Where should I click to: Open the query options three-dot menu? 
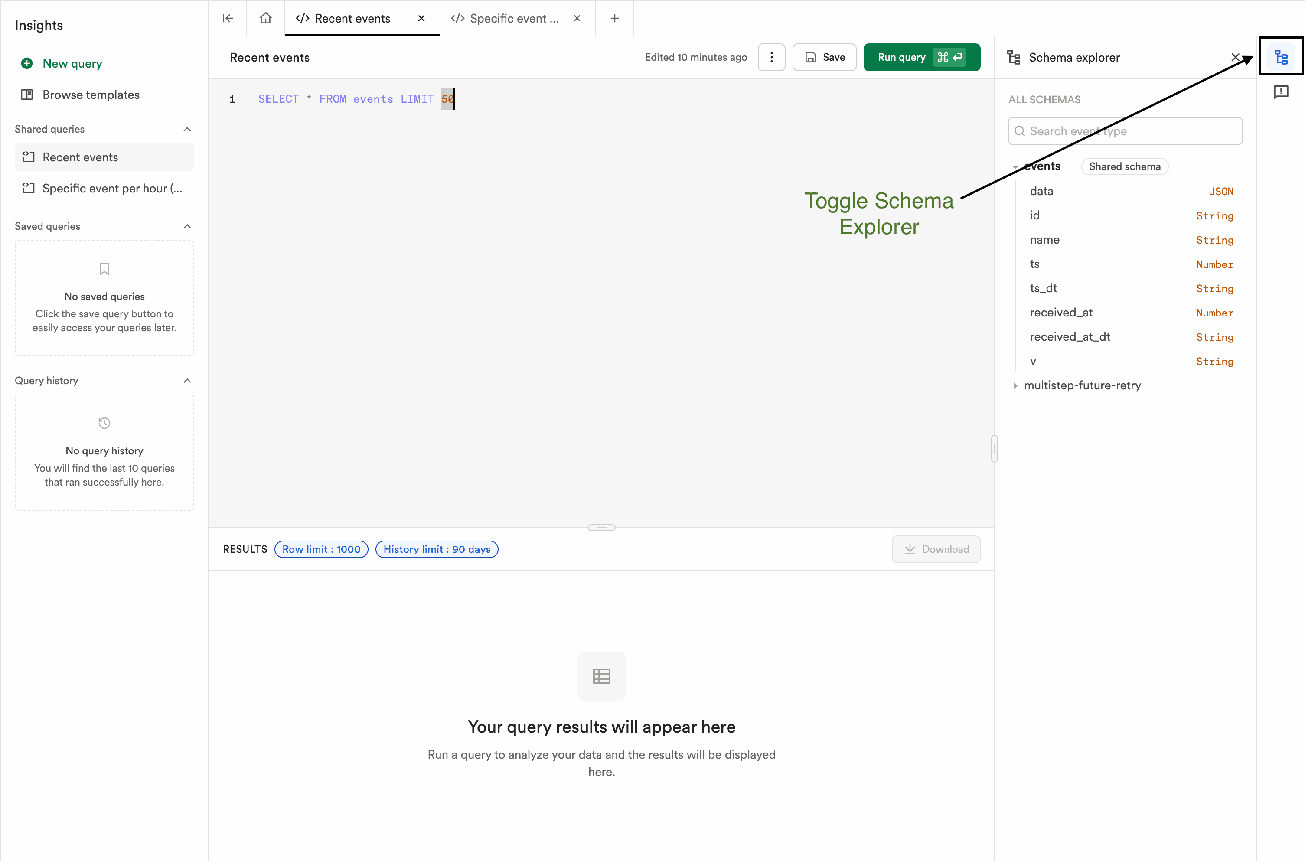pyautogui.click(x=771, y=57)
